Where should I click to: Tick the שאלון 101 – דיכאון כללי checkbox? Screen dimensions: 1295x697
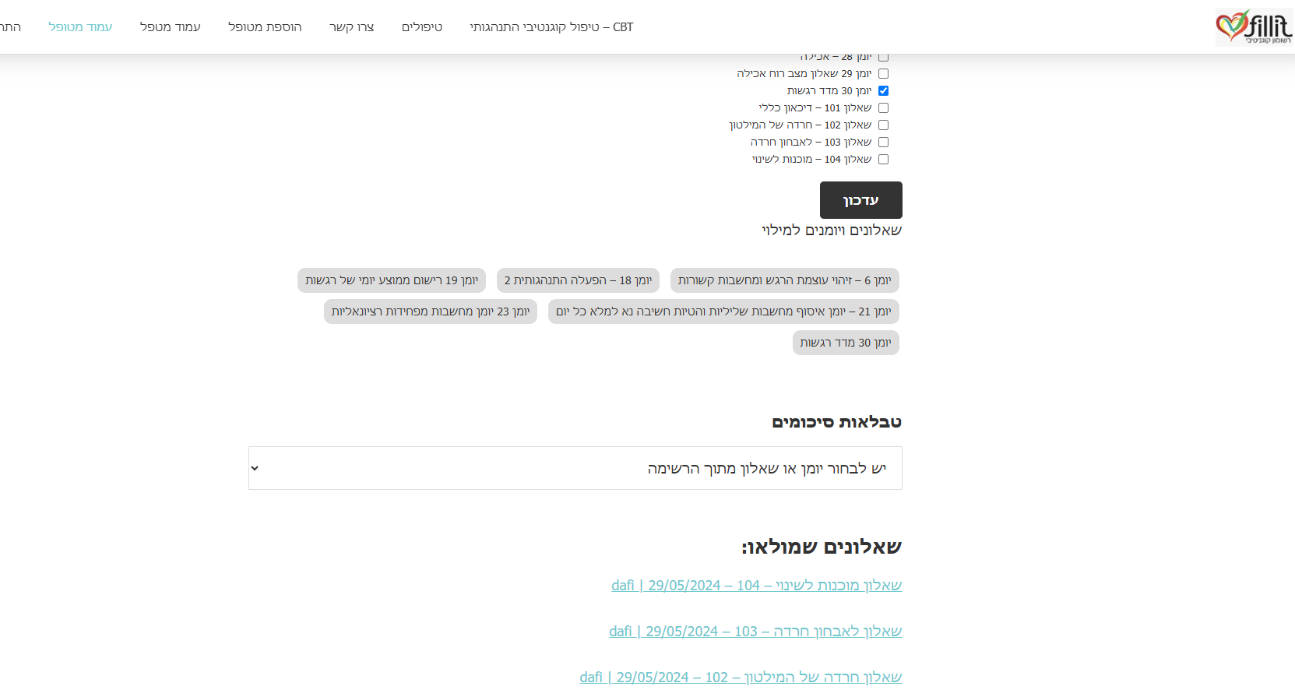(883, 107)
